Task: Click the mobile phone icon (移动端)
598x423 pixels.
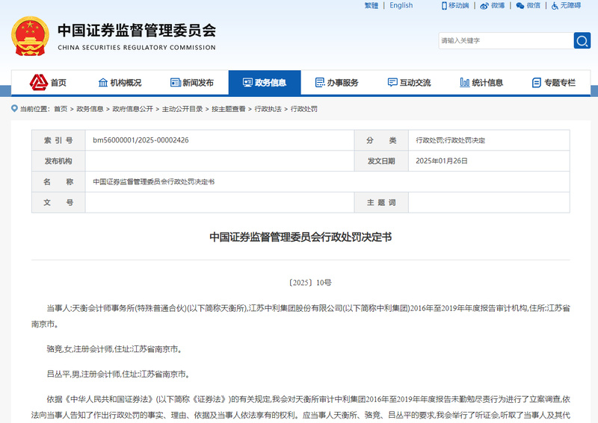Action: (x=444, y=6)
